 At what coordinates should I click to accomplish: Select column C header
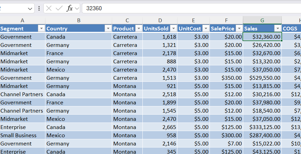[127, 21]
